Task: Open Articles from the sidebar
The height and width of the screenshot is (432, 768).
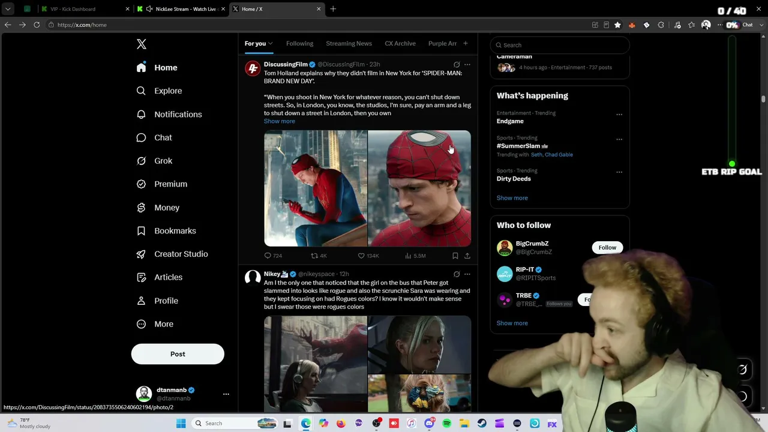Action: pyautogui.click(x=160, y=277)
